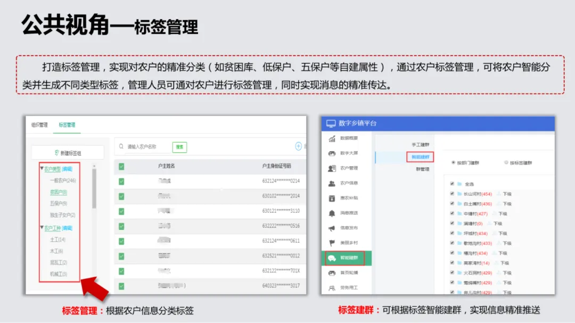Switch to the 组织管理 tab

39,125
